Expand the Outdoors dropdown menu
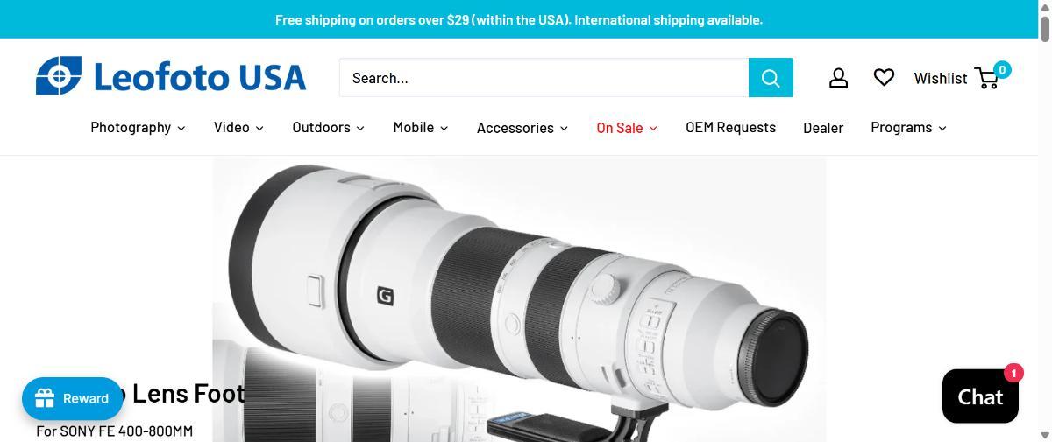This screenshot has width=1052, height=442. 328,128
